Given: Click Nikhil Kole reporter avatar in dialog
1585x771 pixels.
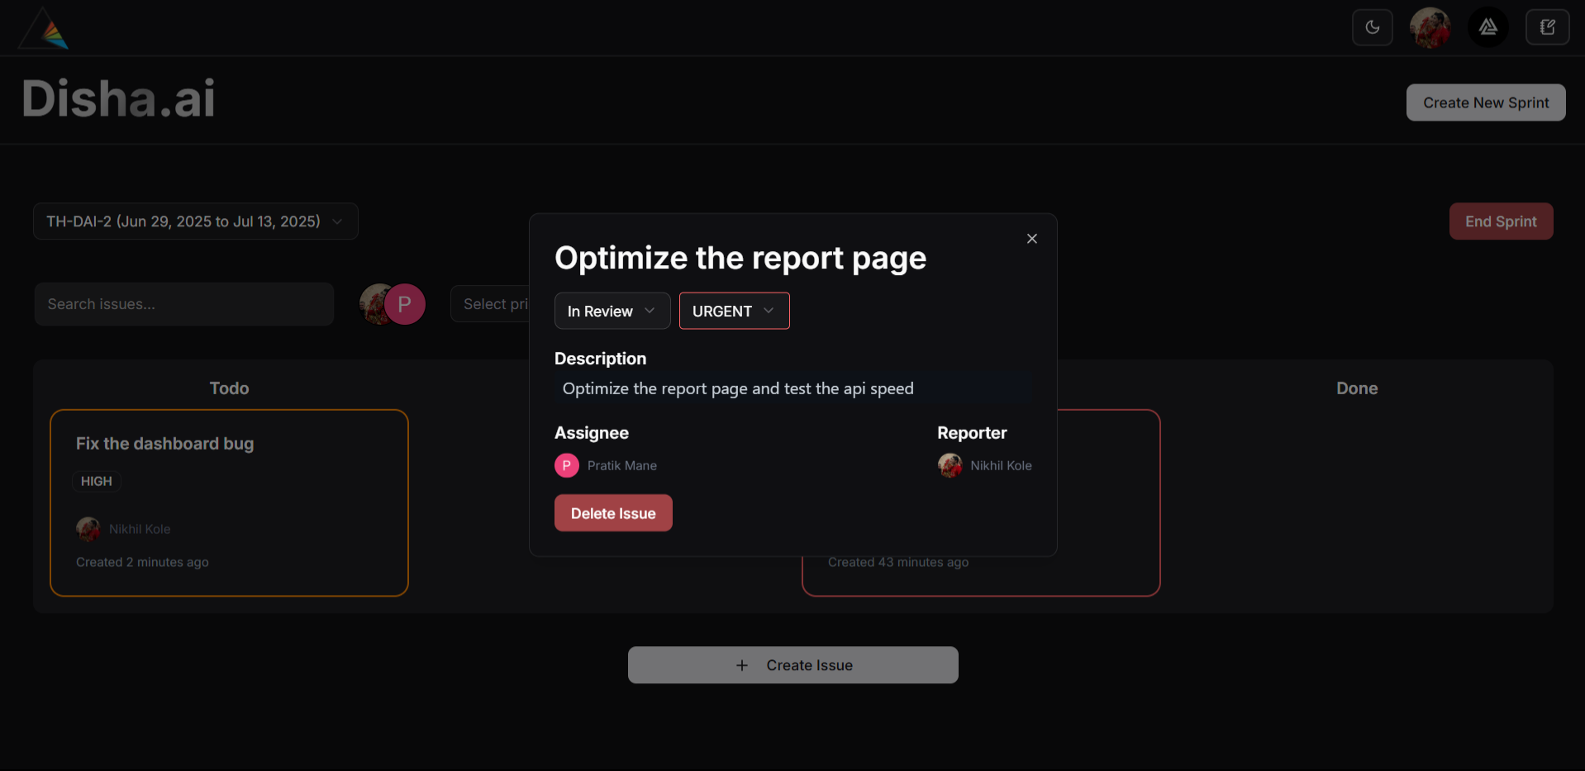Looking at the screenshot, I should click(x=950, y=466).
